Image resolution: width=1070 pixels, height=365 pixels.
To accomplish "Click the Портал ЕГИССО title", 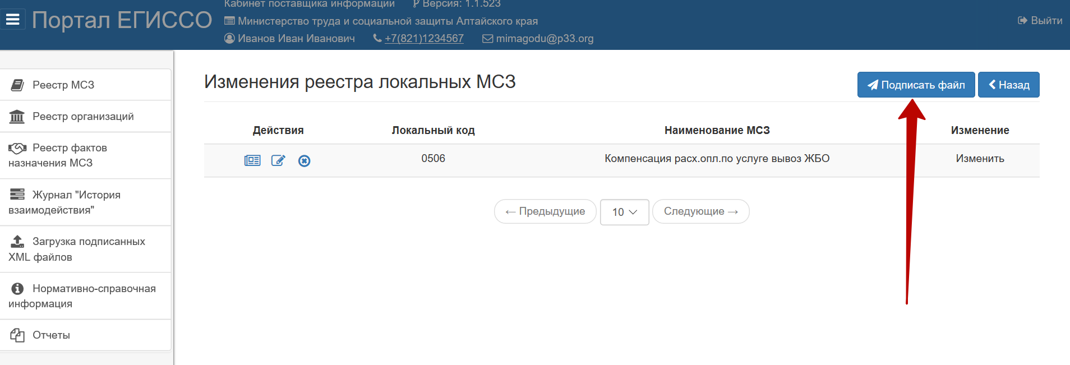I will tap(122, 20).
